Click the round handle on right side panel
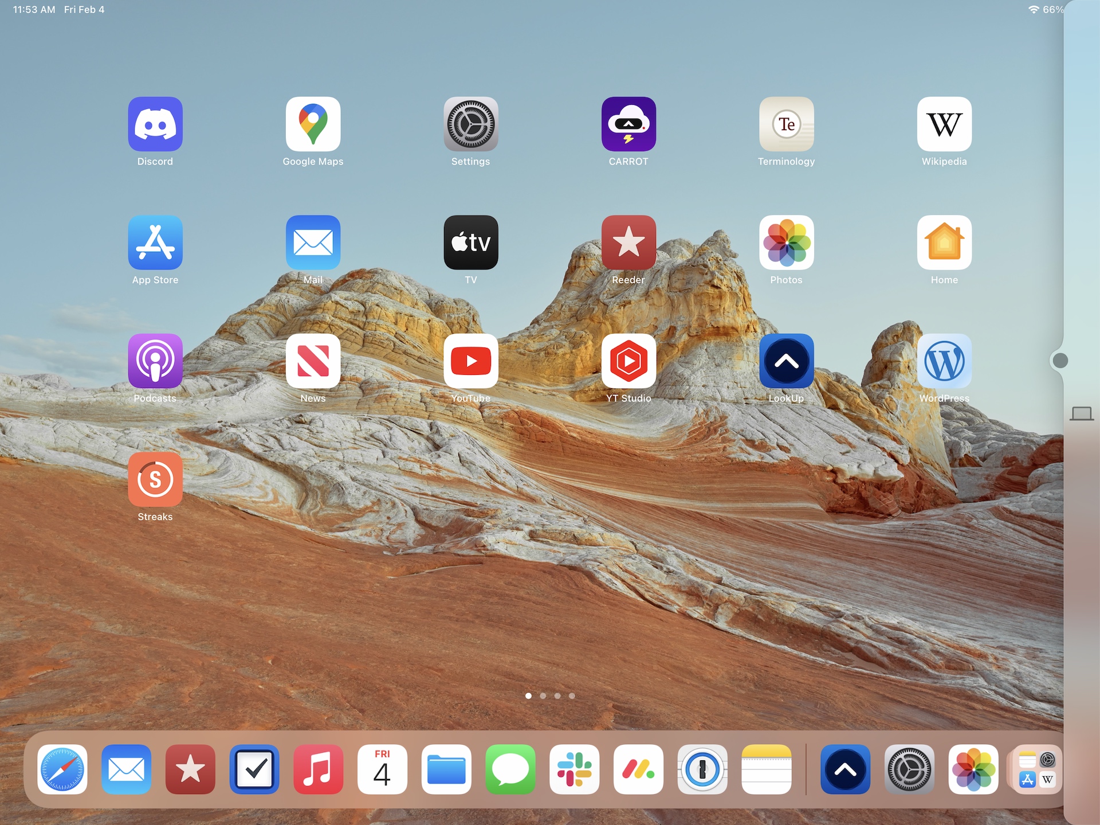Viewport: 1100px width, 825px height. 1060,361
